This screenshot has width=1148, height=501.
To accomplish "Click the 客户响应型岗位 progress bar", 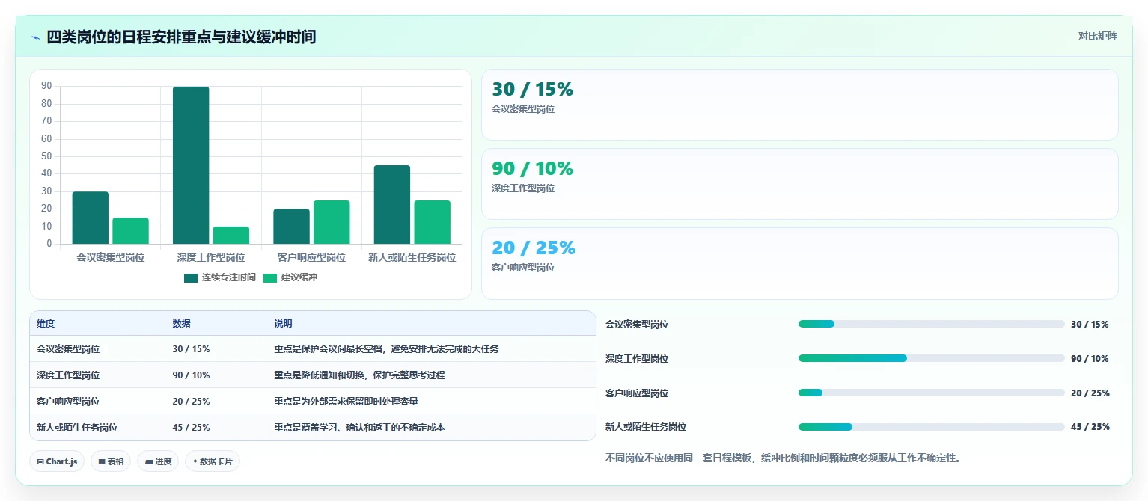I will pos(931,393).
